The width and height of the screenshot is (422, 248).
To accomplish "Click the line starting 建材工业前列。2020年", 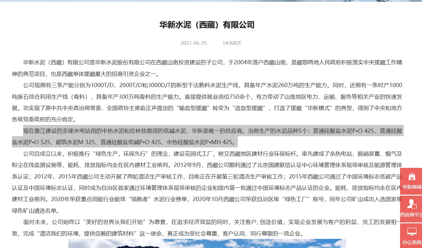I will tap(207, 199).
